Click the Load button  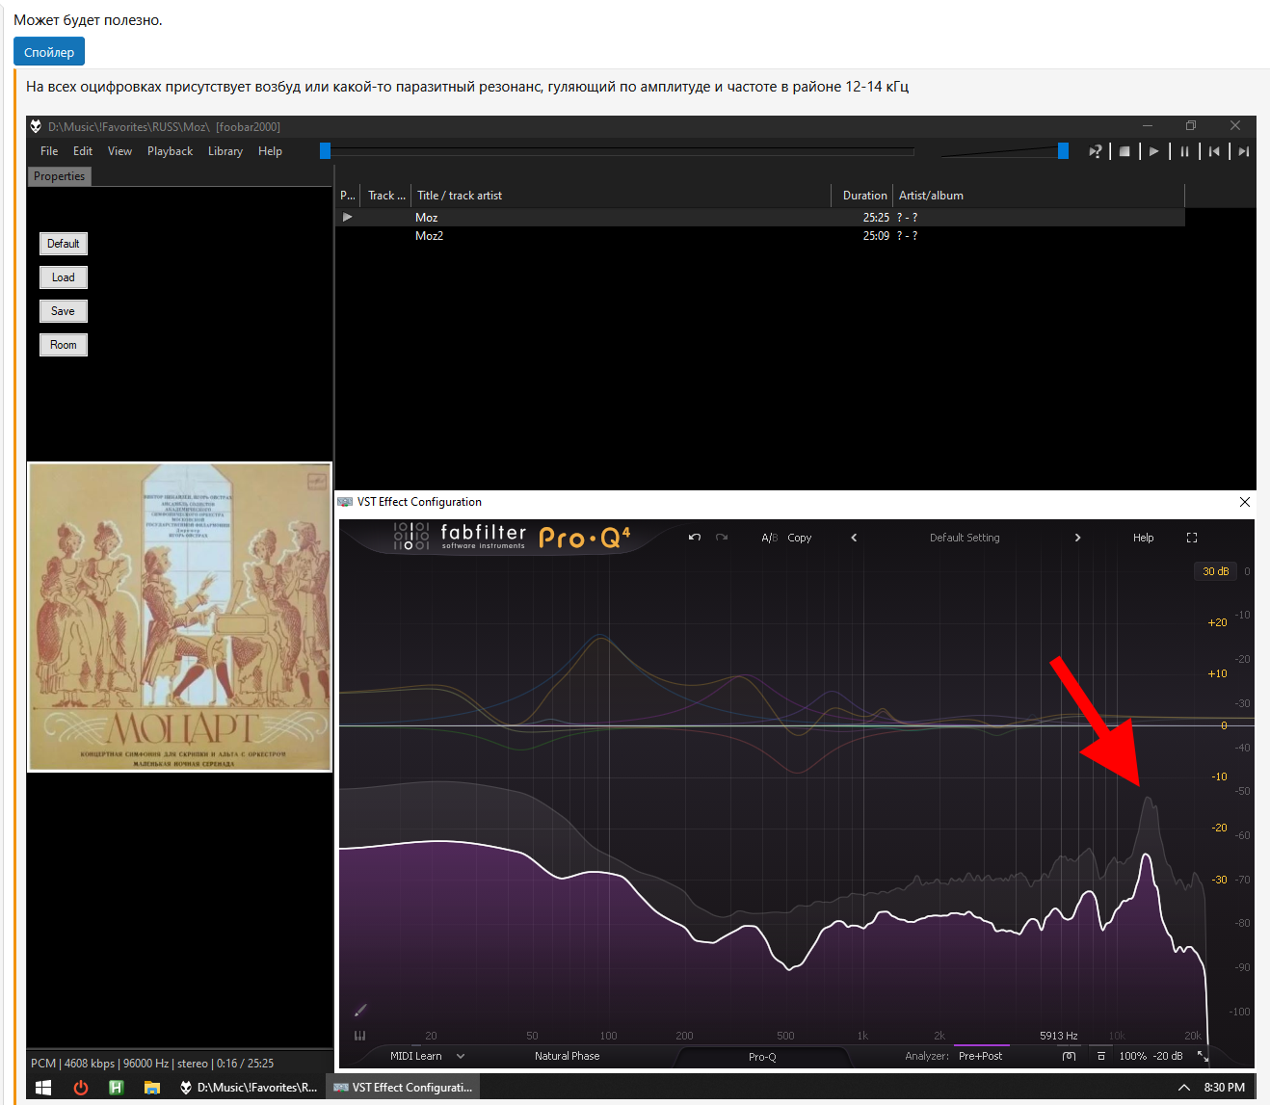tap(64, 277)
